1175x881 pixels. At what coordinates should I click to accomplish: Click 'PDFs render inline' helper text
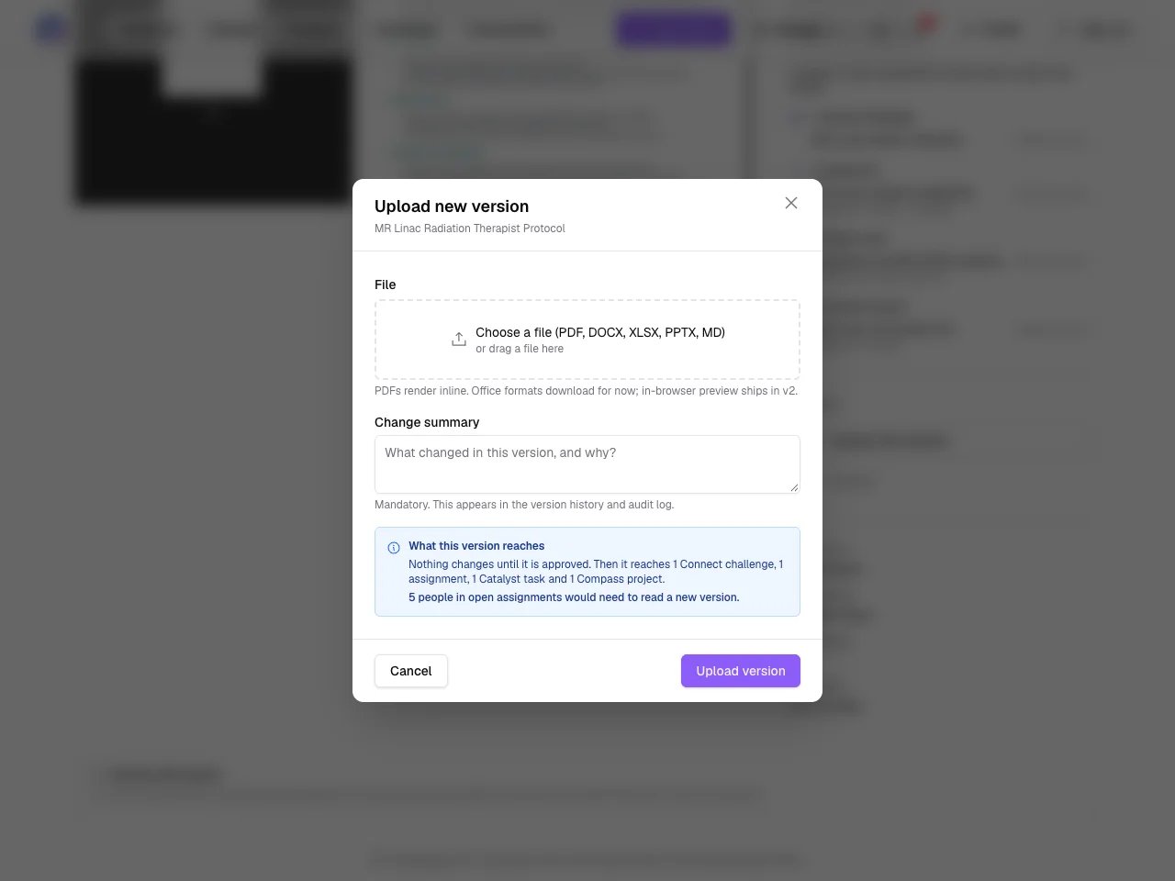586,391
